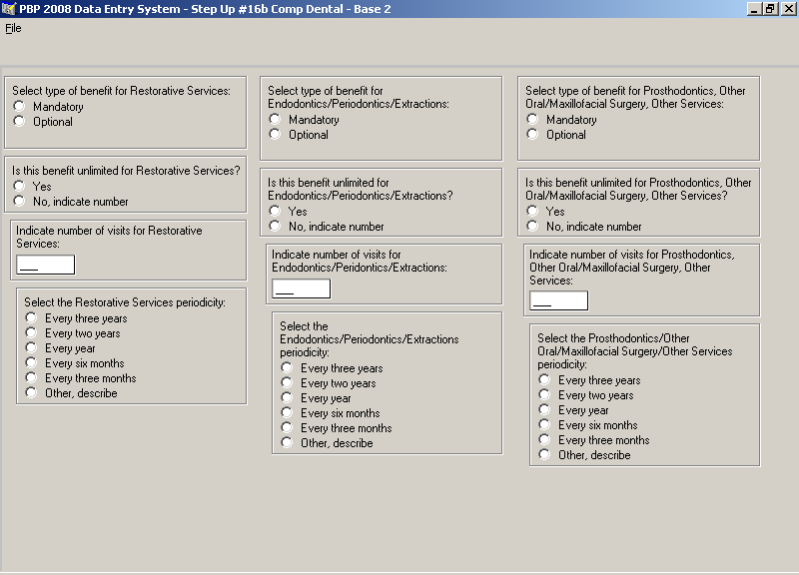Select Every two years for Restorative Services periodicity
This screenshot has width=799, height=575.
pos(32,333)
